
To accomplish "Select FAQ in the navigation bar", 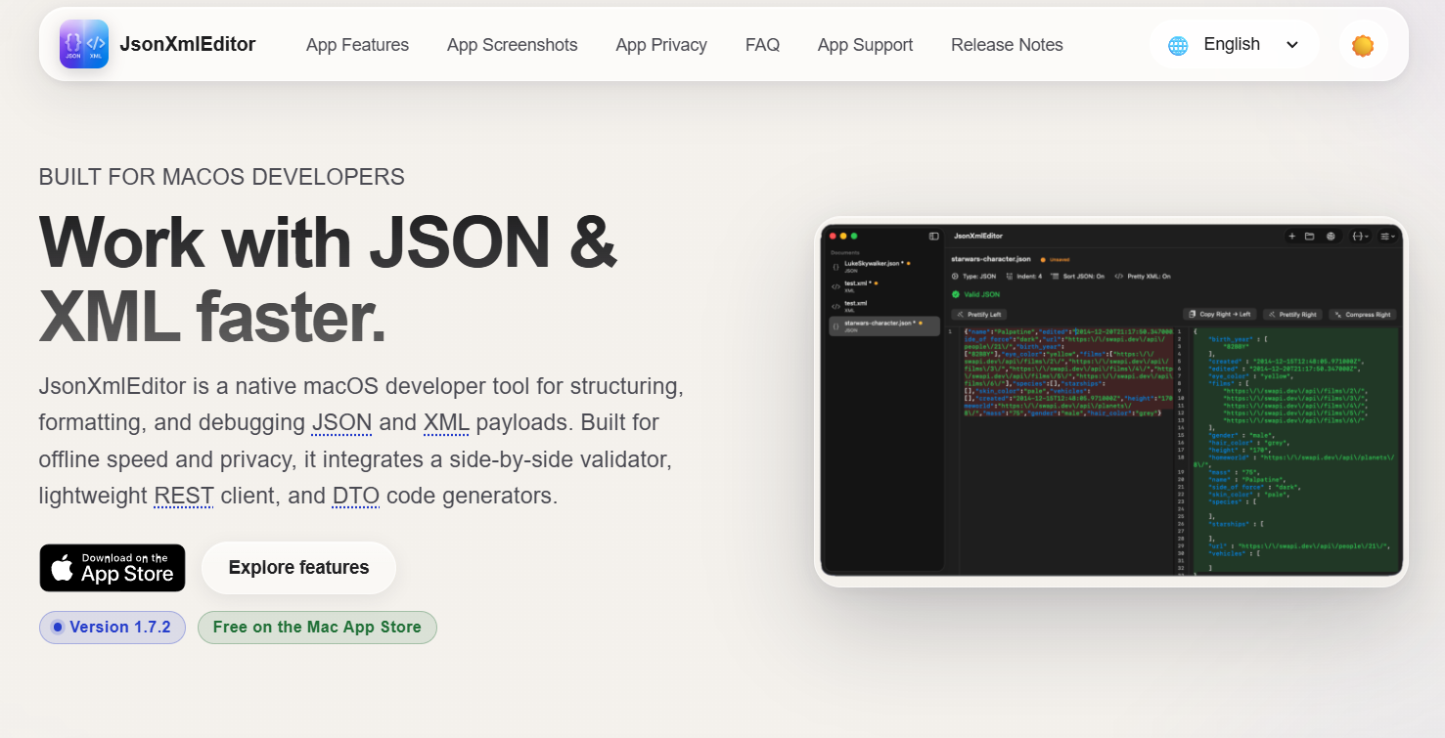I will tap(762, 45).
